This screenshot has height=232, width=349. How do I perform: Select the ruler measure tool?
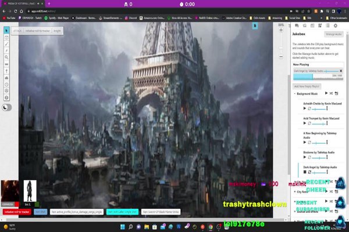[x=6, y=64]
